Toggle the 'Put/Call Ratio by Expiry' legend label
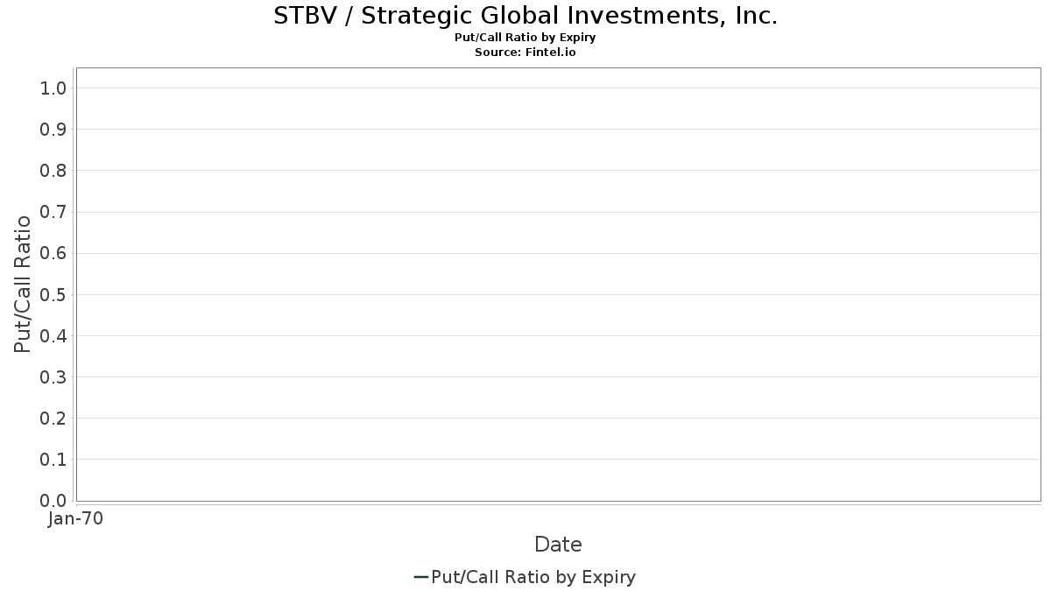The width and height of the screenshot is (1051, 591). pos(533,577)
